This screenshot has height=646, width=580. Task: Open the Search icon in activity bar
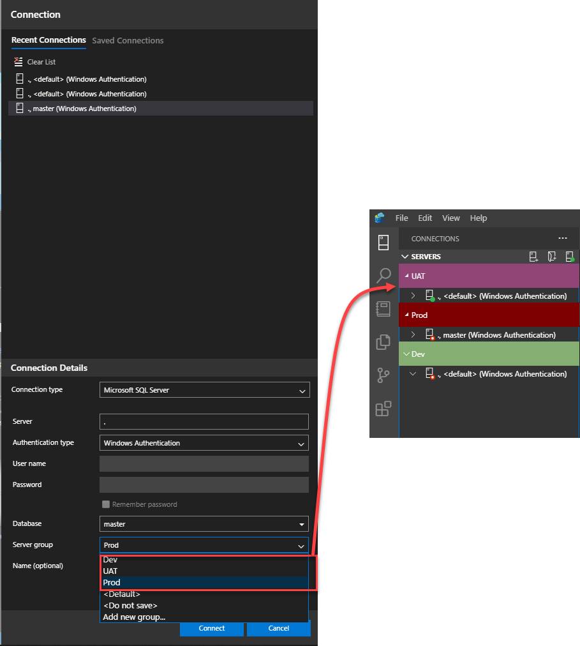[383, 275]
